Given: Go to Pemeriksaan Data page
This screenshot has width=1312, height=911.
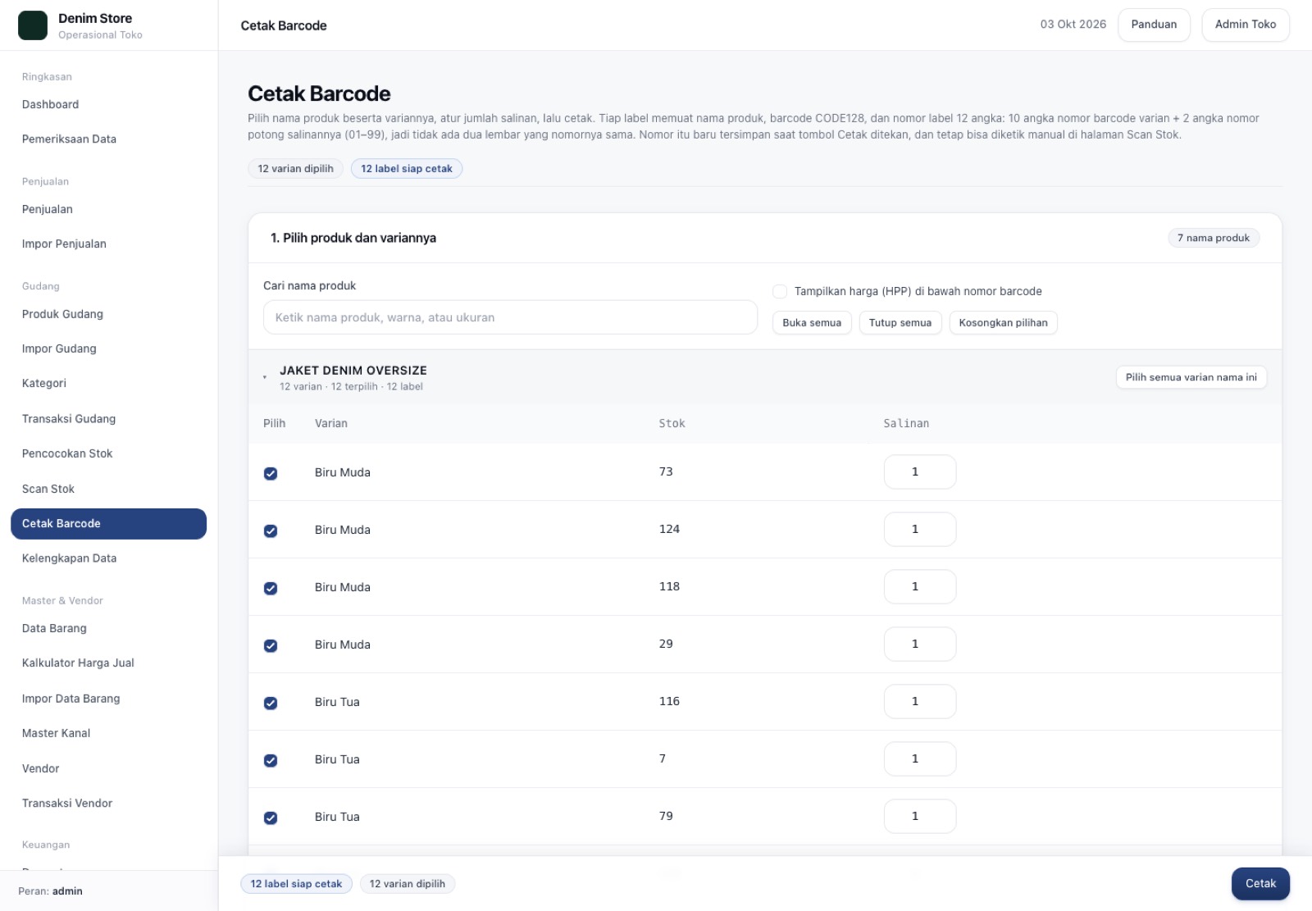Looking at the screenshot, I should (x=108, y=139).
